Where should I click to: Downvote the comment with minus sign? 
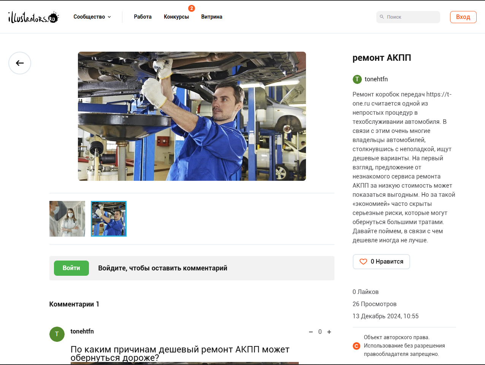311,332
